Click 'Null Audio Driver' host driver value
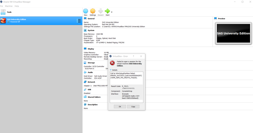Image resolution: width=253 pixels, height=133 pixels. [x=101, y=76]
